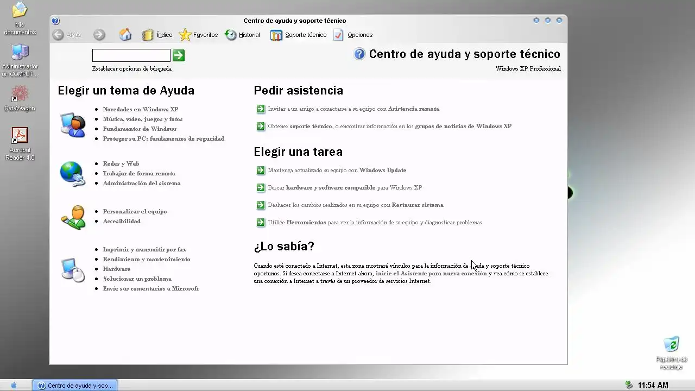
Task: Click the Índice toolbar label
Action: click(165, 35)
